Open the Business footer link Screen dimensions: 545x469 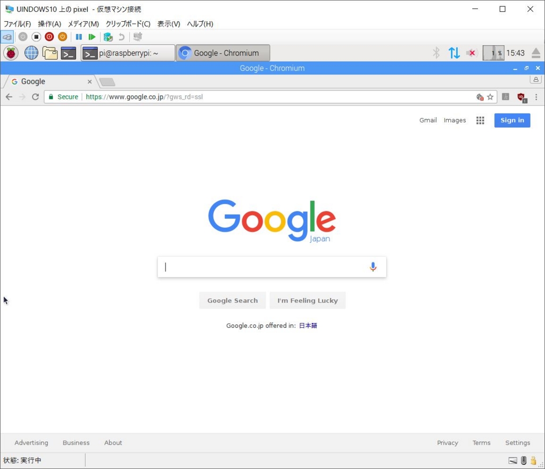[76, 443]
